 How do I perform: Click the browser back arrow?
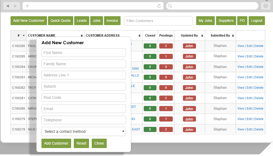(x=7, y=6)
